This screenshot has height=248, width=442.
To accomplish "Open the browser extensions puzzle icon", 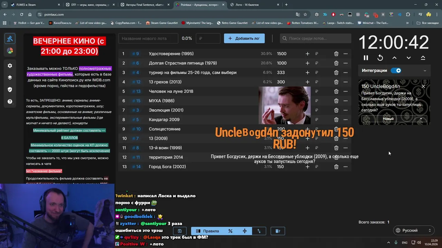I will point(408,14).
